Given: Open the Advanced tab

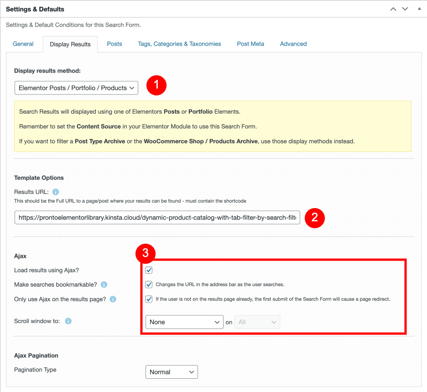Looking at the screenshot, I should (x=293, y=44).
